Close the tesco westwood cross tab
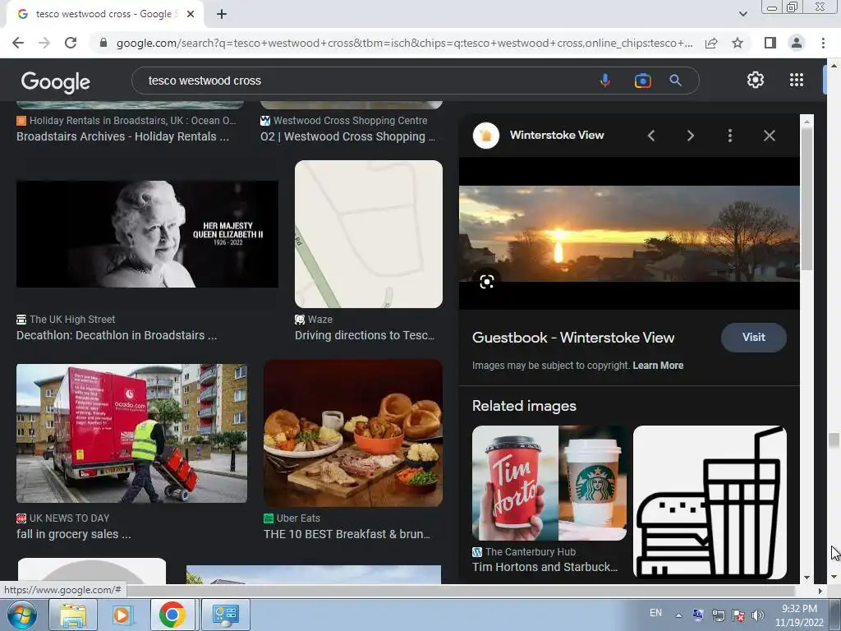 [191, 14]
